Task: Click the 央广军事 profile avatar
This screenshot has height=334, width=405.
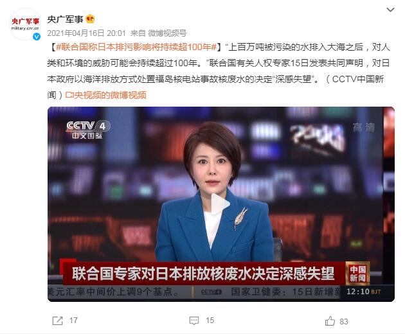Action: pos(25,24)
